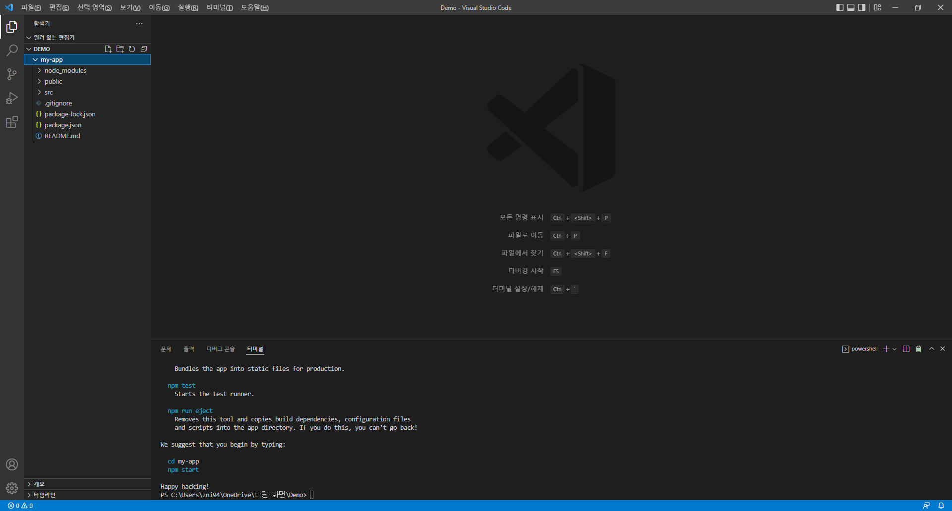This screenshot has height=511, width=952.
Task: Click the errors and warnings status indicator
Action: 20,506
